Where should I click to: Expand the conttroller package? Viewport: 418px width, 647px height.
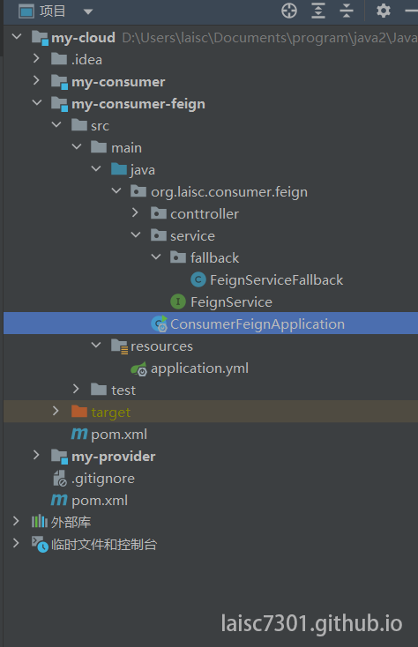[135, 212]
